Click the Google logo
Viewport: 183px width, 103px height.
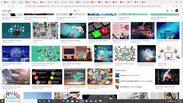[7, 11]
